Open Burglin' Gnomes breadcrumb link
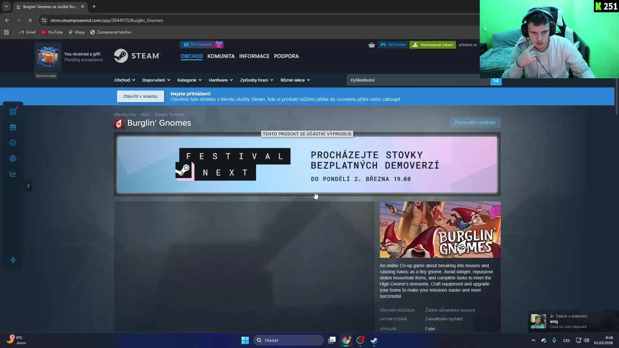 coord(169,115)
